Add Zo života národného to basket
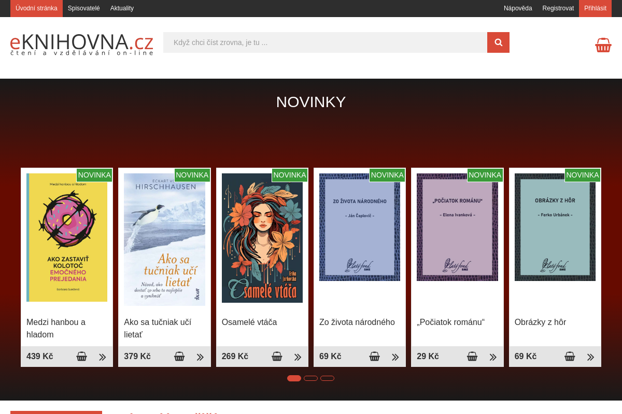This screenshot has height=414, width=622. [x=375, y=357]
